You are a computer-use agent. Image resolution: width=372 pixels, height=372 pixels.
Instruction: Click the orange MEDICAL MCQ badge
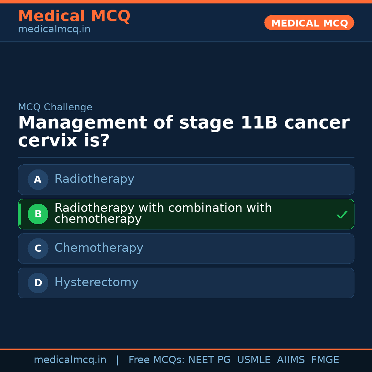coord(309,23)
